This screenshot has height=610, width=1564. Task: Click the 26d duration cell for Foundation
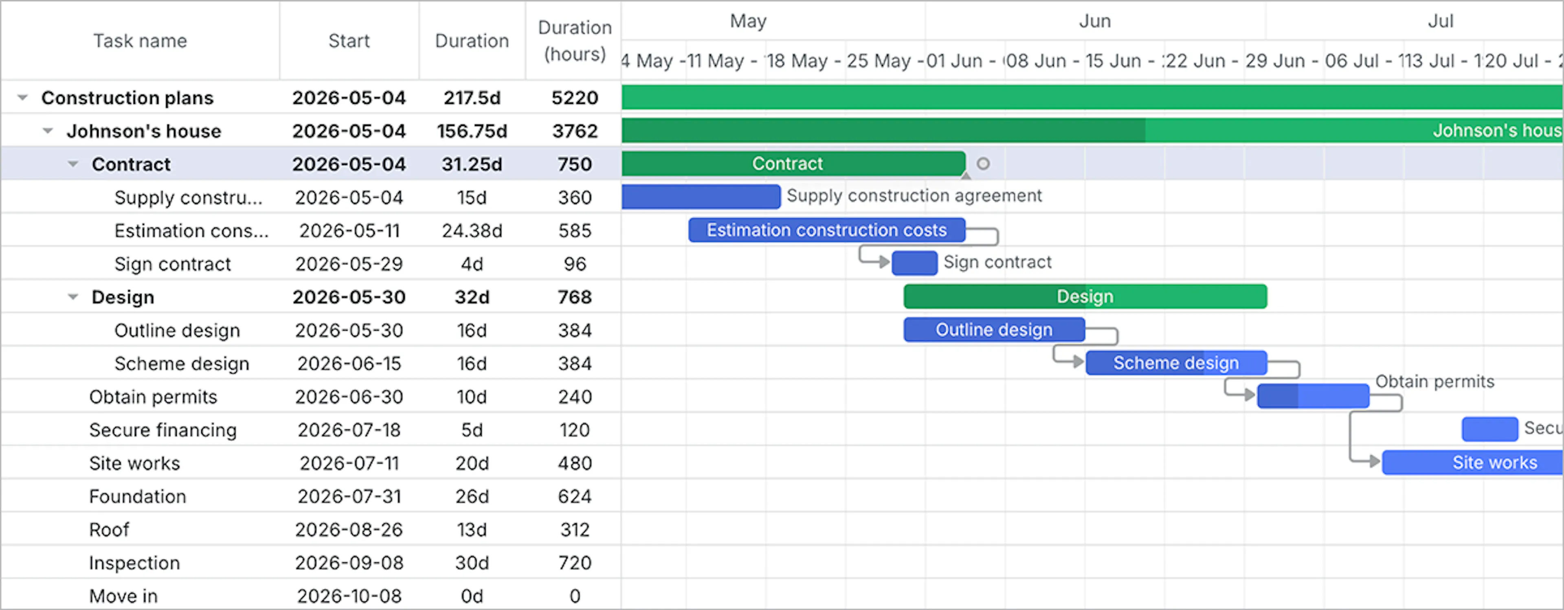pos(472,496)
